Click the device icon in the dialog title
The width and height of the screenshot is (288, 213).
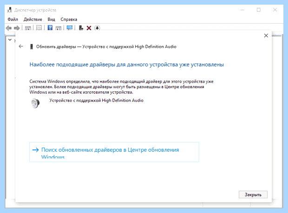(32, 46)
